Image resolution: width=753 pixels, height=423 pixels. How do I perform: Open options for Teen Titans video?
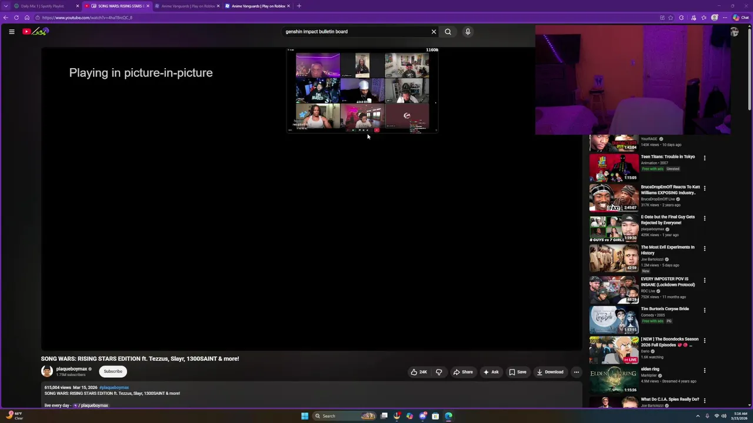point(704,158)
